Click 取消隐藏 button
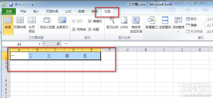The image size is (213, 98). (194, 31)
